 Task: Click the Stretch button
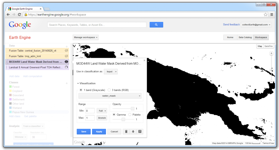[102, 118]
